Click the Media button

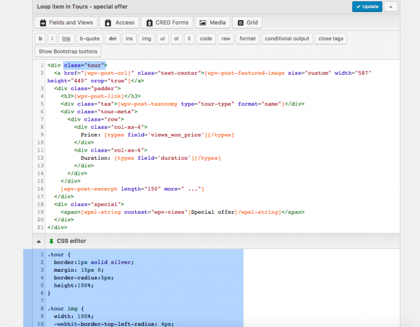[x=213, y=23]
